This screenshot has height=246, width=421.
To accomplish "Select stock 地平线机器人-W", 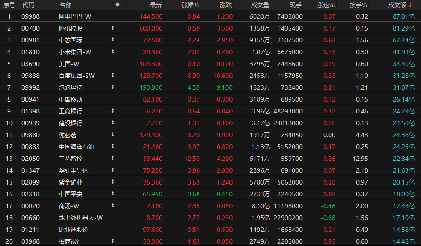I will [x=81, y=218].
